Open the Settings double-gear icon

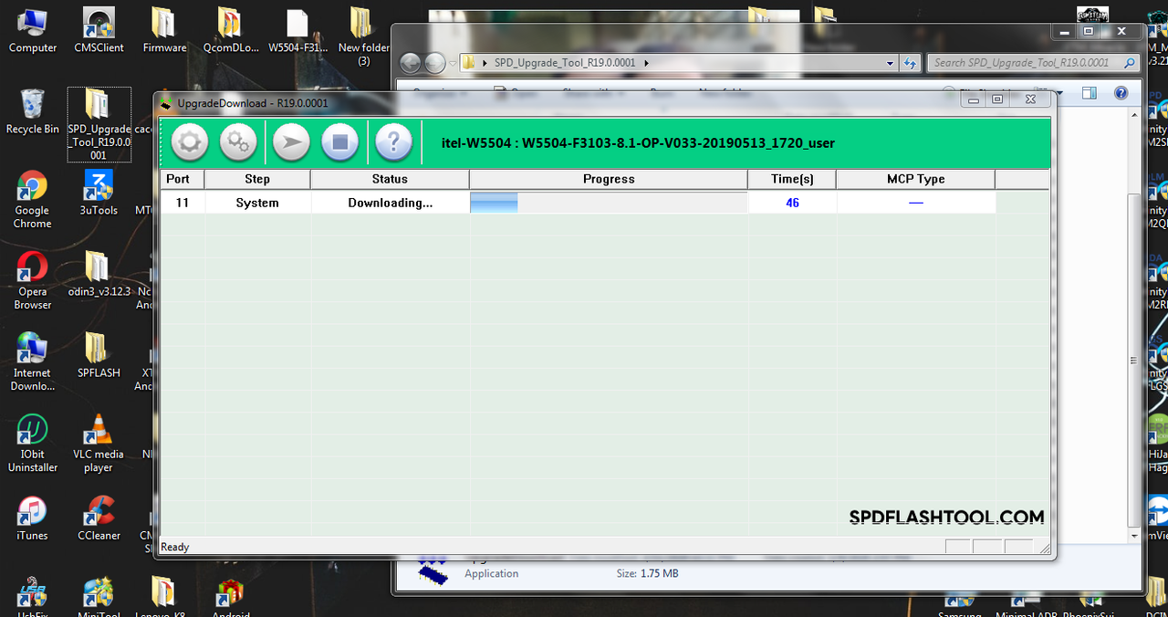point(238,142)
